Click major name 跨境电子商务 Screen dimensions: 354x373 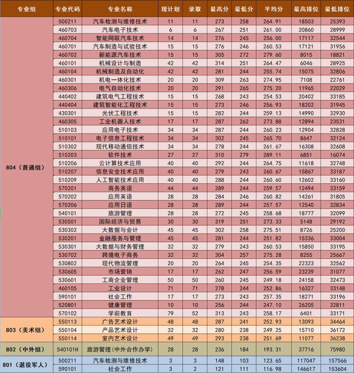(120, 255)
